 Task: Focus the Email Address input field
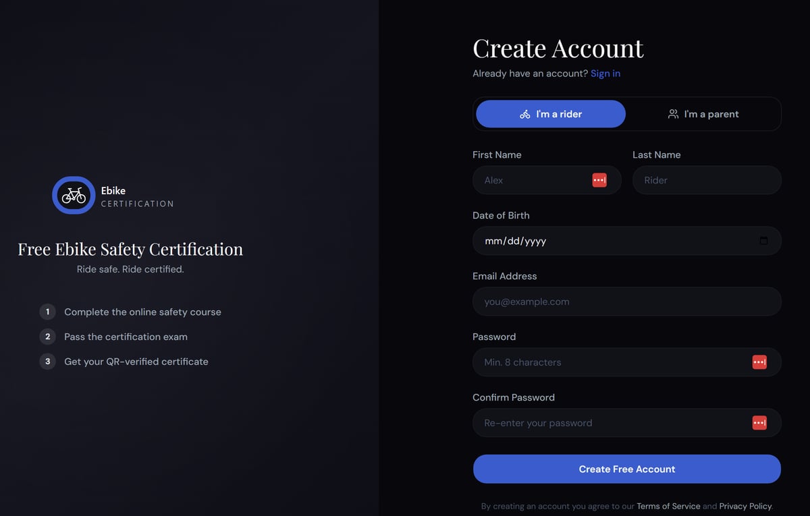tap(626, 302)
